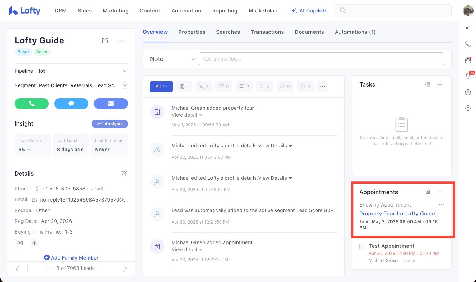Open the CRM menu
Viewport: 476px width, 282px height.
click(61, 11)
